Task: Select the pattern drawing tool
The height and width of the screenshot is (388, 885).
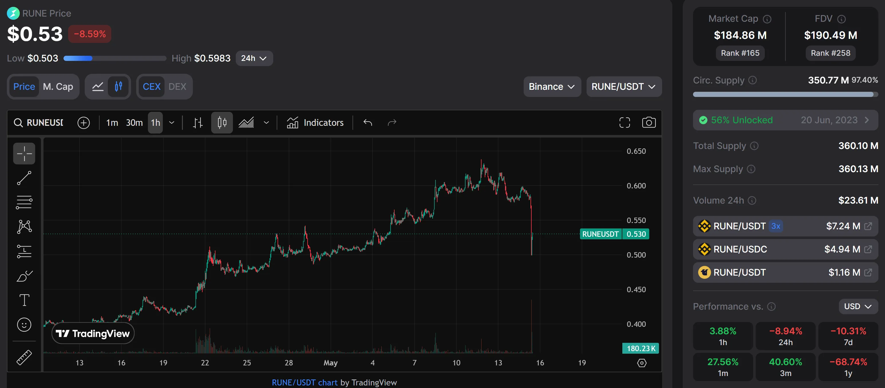Action: [x=24, y=227]
